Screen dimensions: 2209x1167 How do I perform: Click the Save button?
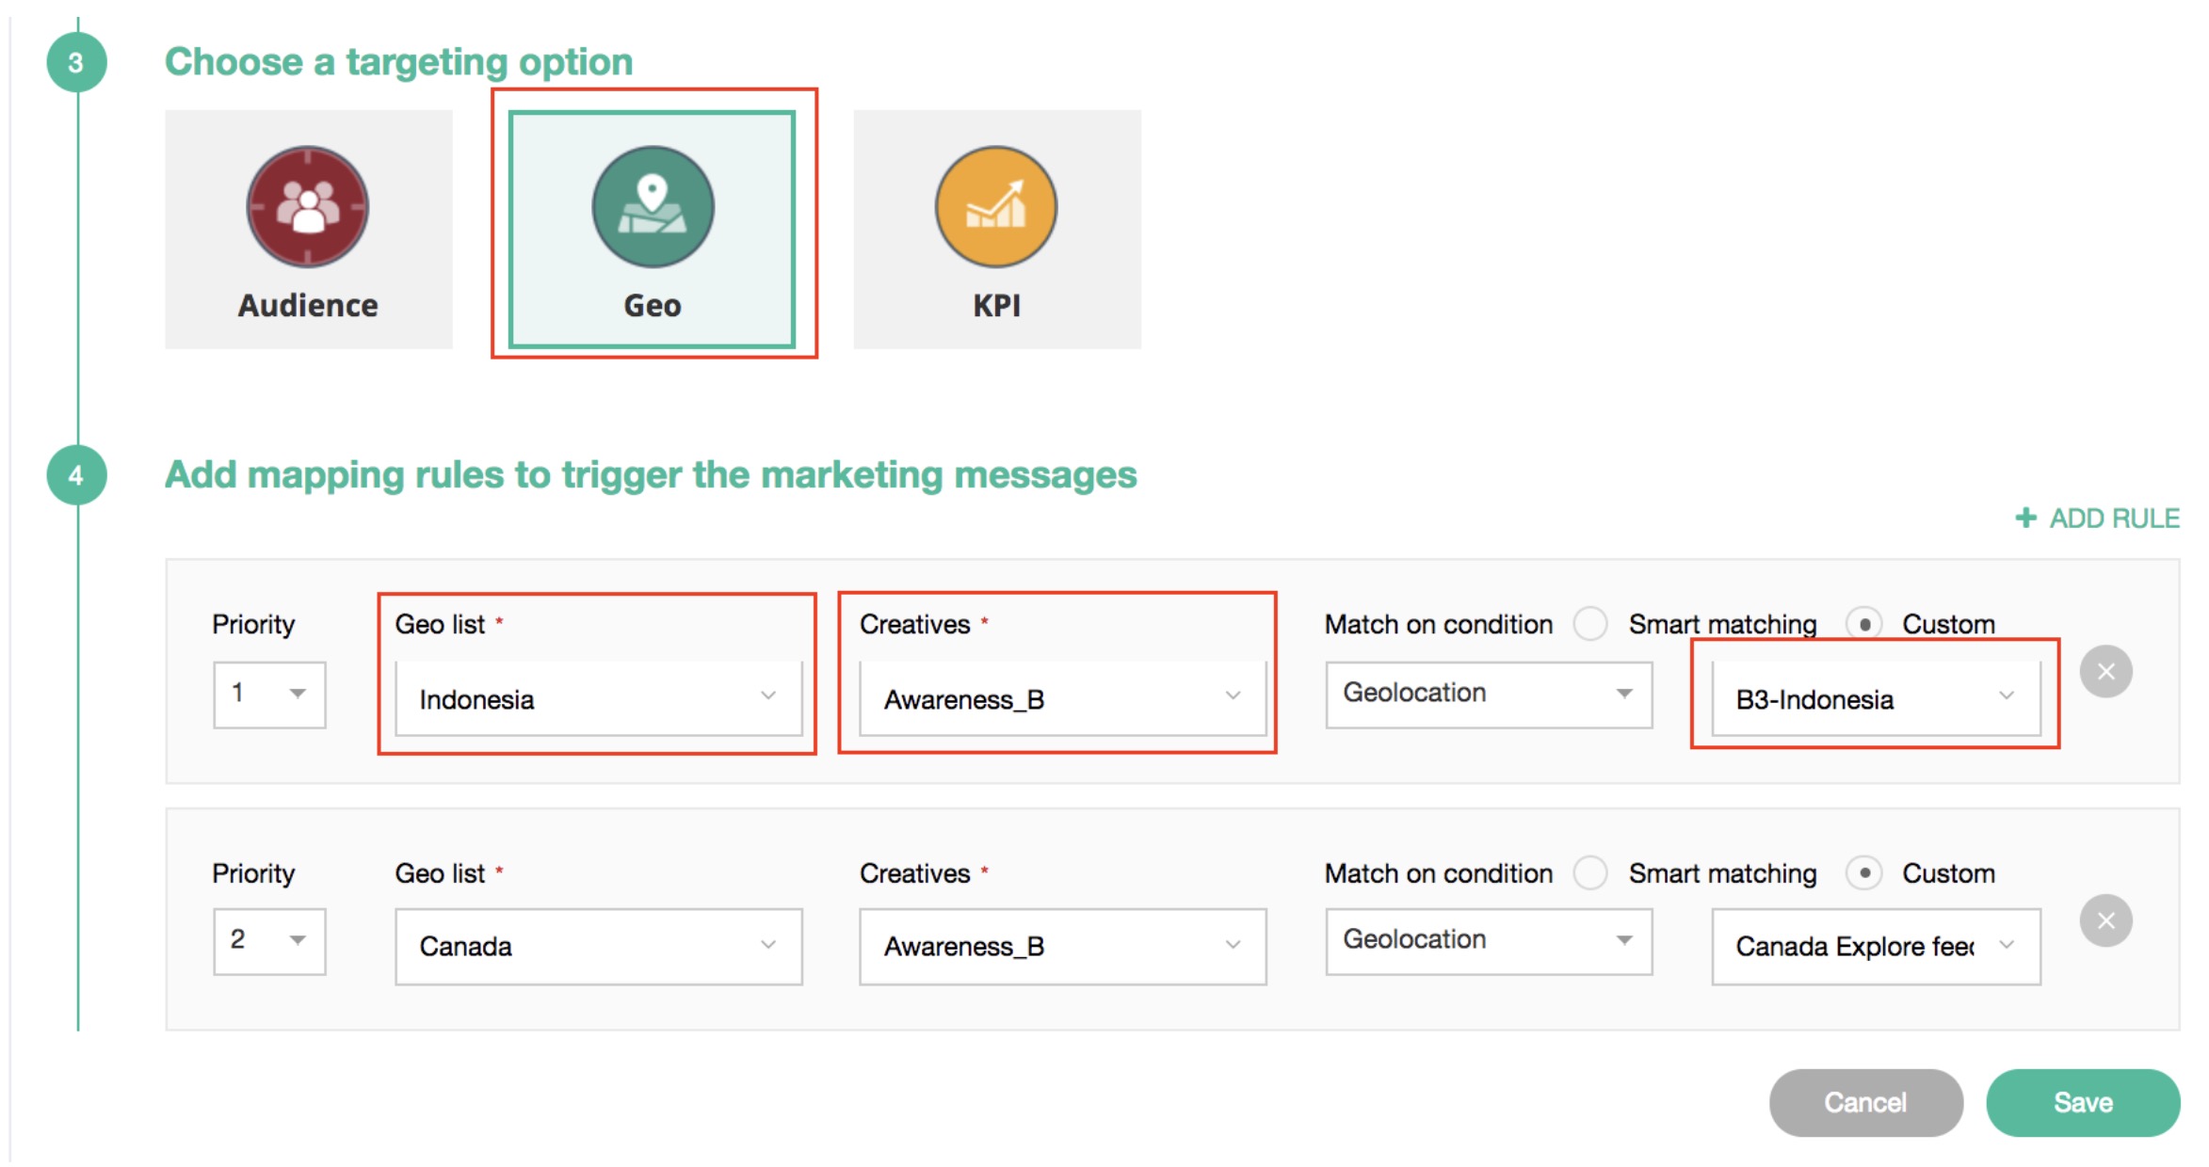(x=2082, y=1102)
